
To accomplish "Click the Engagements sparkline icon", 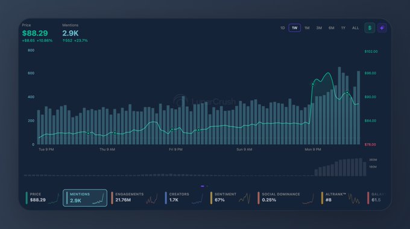I will tap(152, 199).
